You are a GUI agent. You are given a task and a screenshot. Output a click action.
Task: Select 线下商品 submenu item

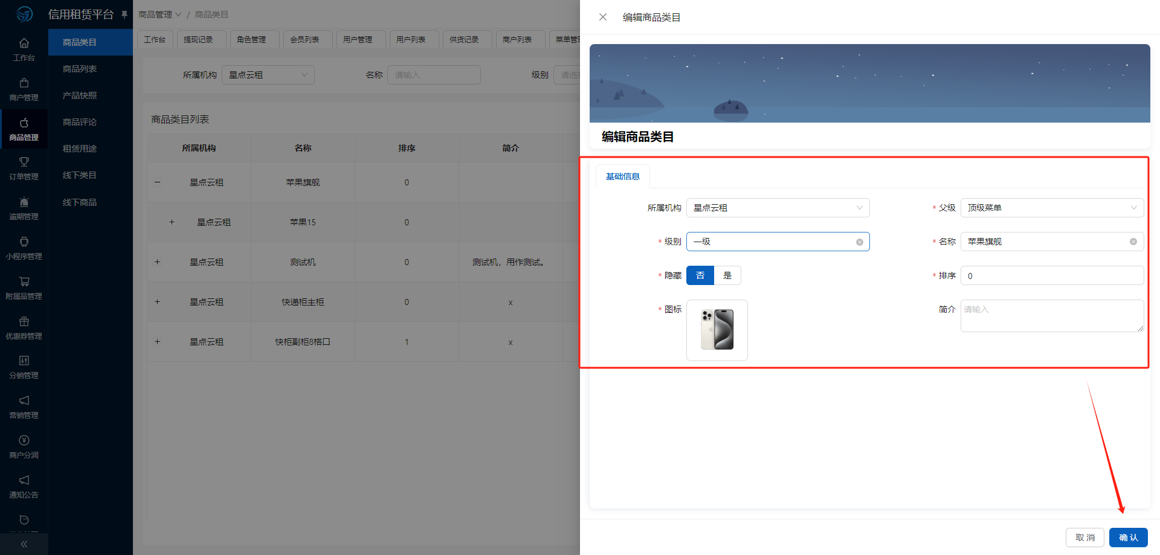91,202
